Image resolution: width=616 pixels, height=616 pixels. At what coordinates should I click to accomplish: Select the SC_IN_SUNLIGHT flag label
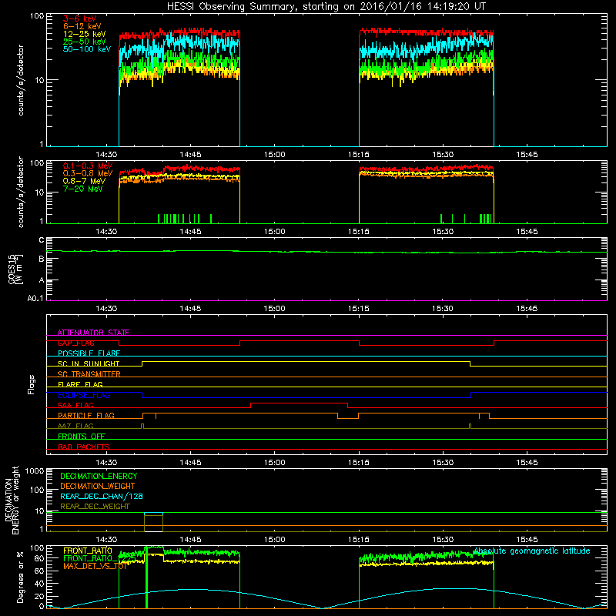[x=89, y=363]
